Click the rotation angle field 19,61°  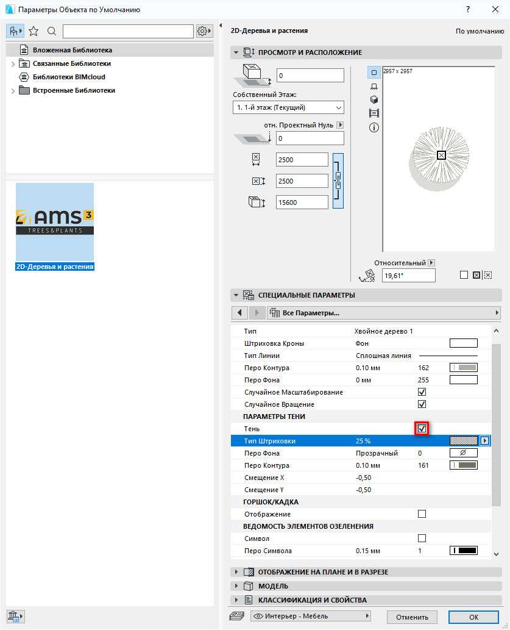click(x=408, y=276)
